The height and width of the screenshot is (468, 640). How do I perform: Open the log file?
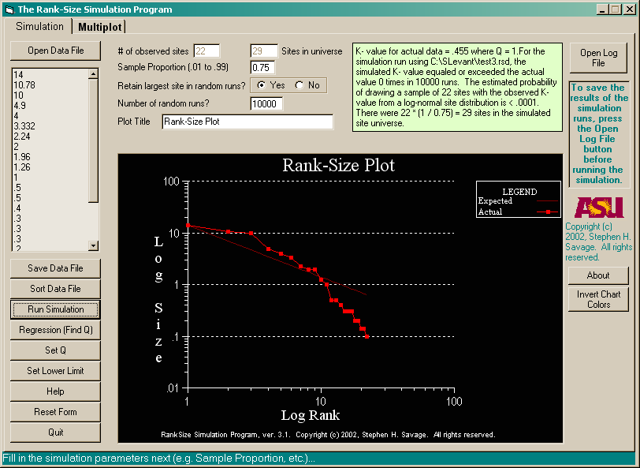(598, 58)
